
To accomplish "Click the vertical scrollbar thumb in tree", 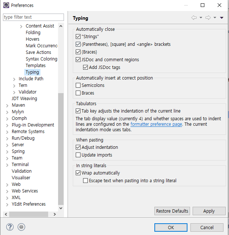I will (61, 149).
